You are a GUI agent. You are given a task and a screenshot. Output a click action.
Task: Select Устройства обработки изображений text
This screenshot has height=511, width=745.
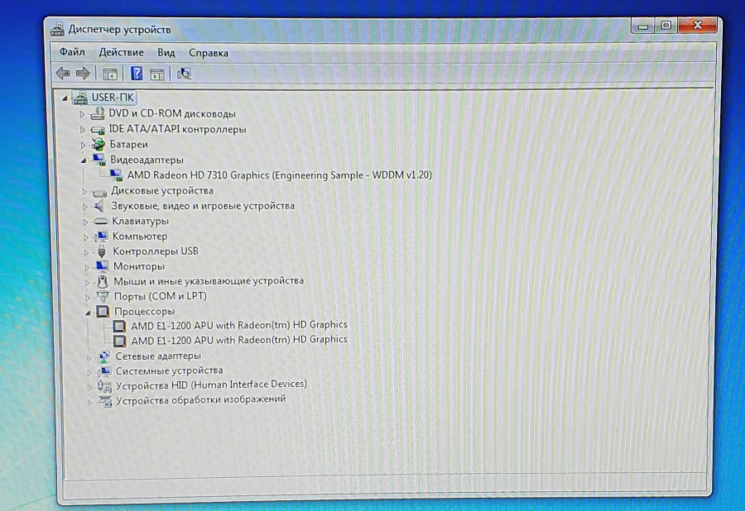tap(201, 400)
